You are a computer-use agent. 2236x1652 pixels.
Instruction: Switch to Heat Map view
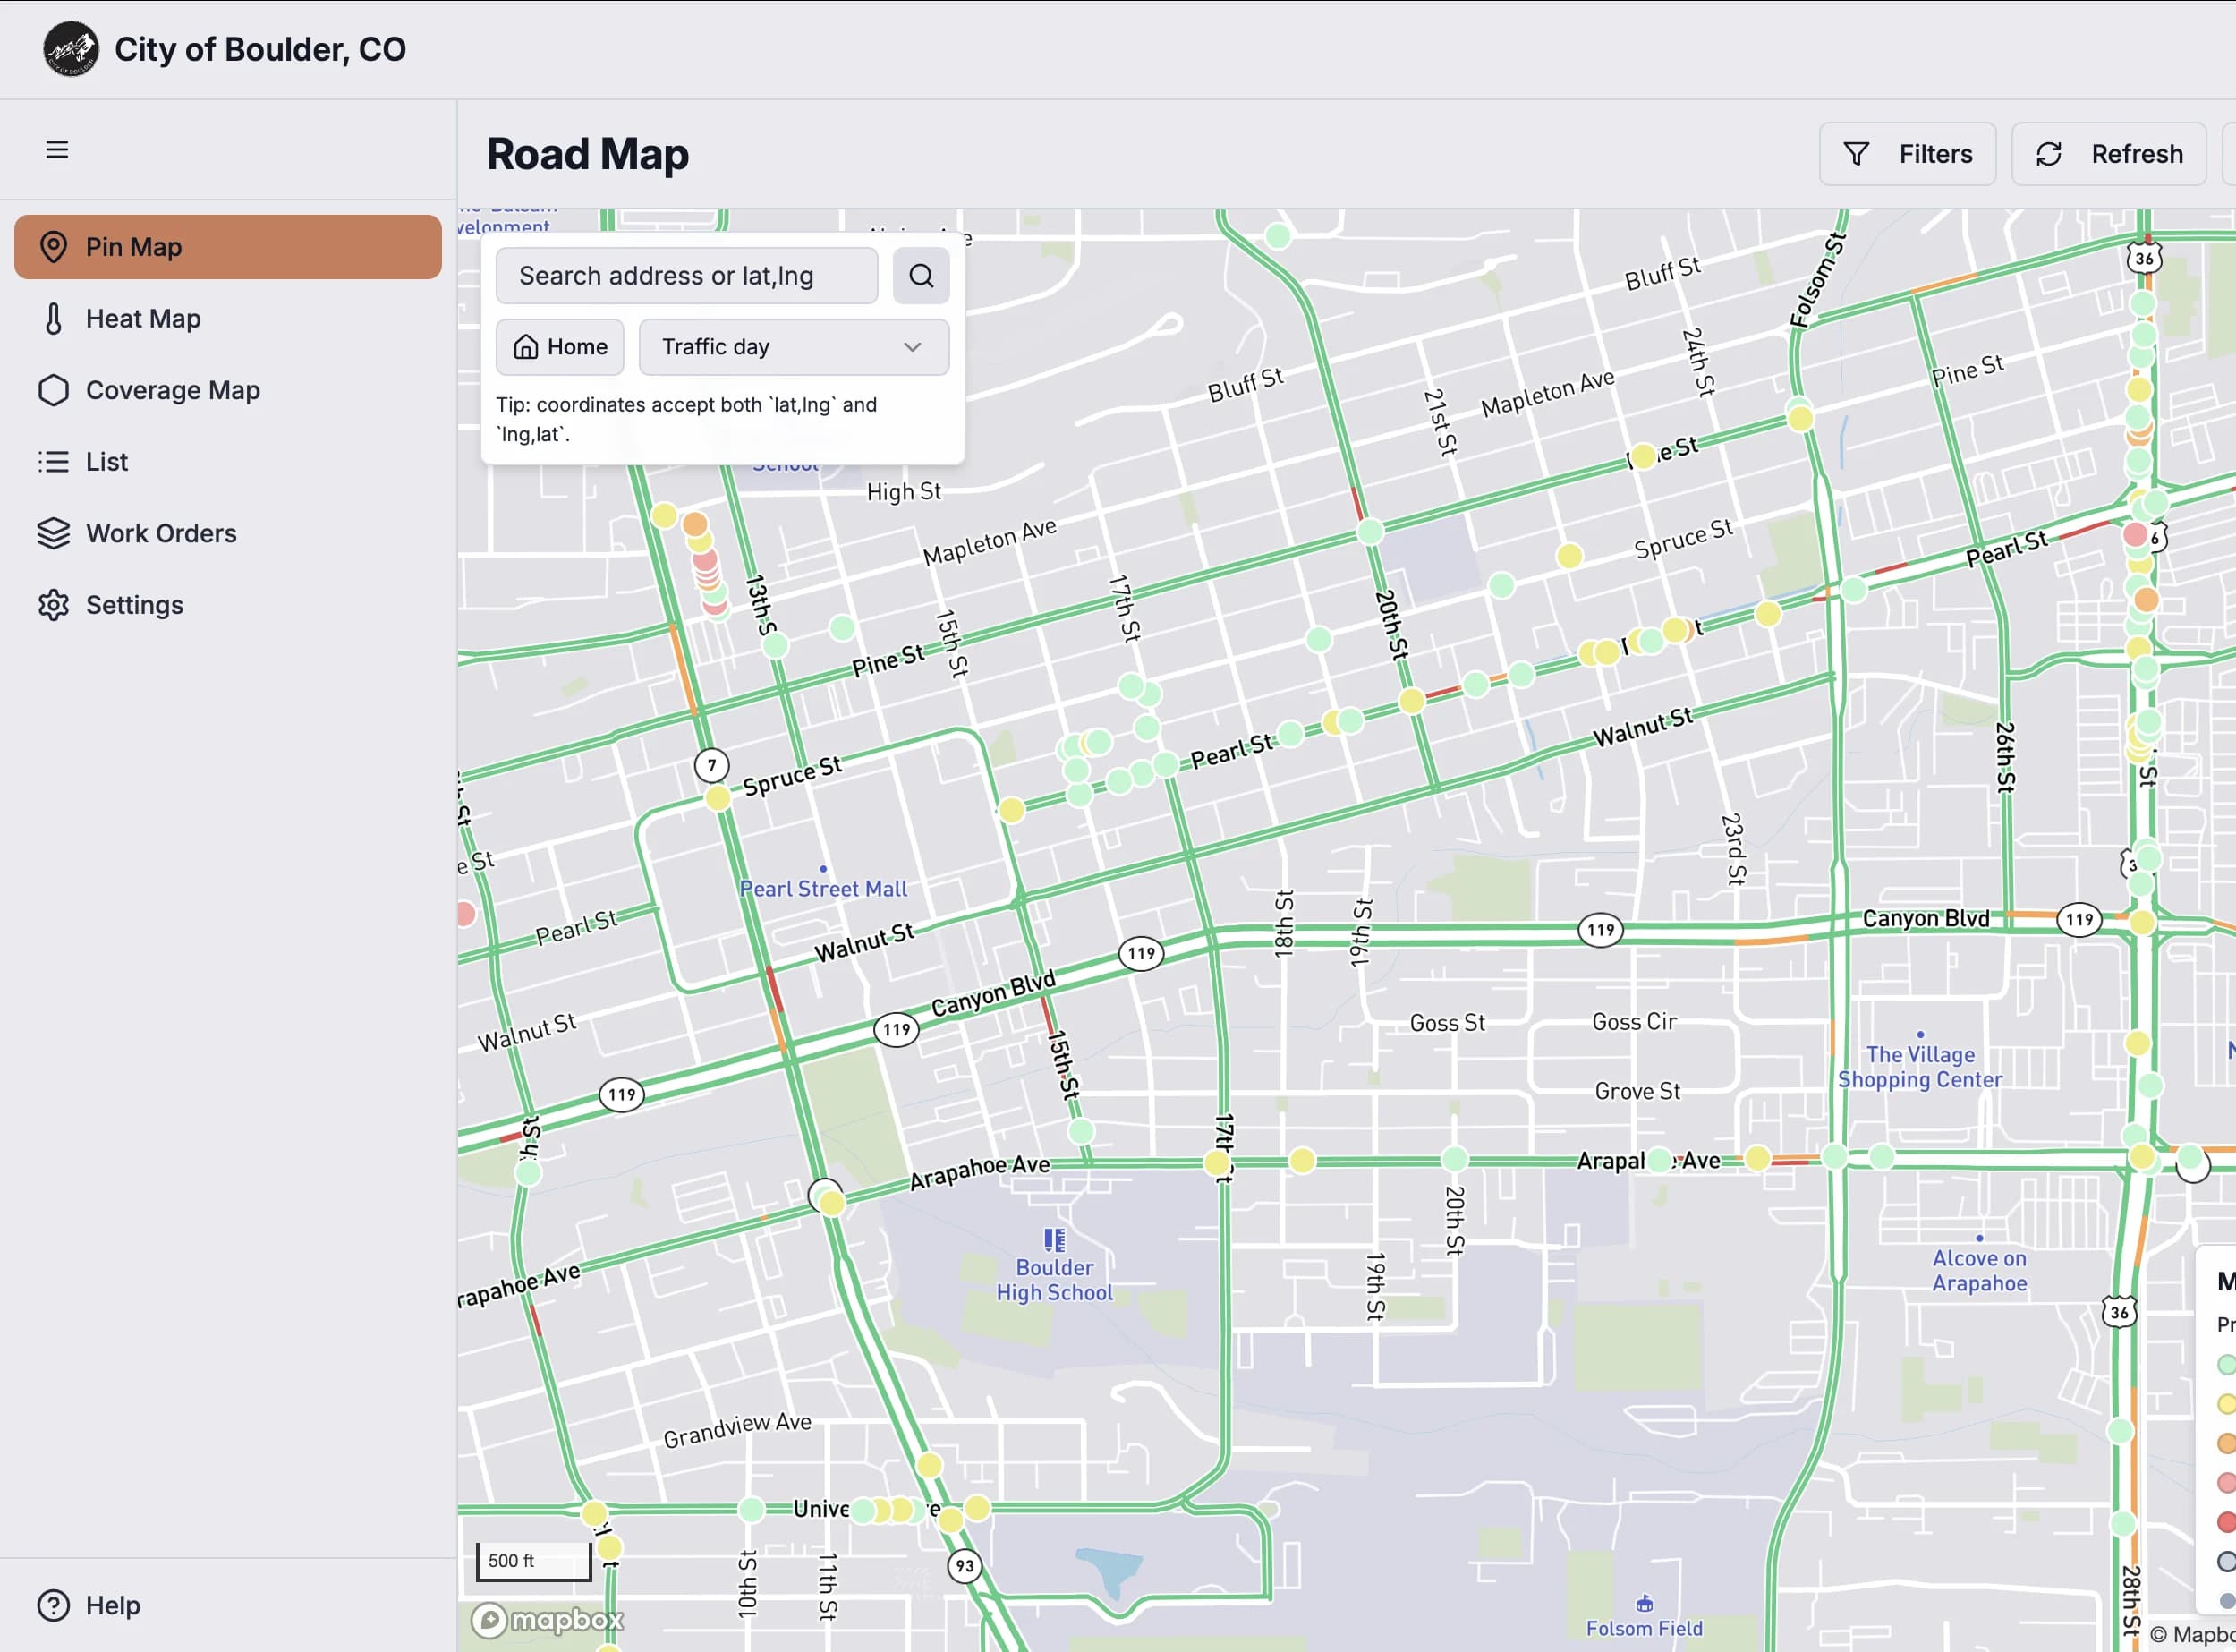pos(228,319)
